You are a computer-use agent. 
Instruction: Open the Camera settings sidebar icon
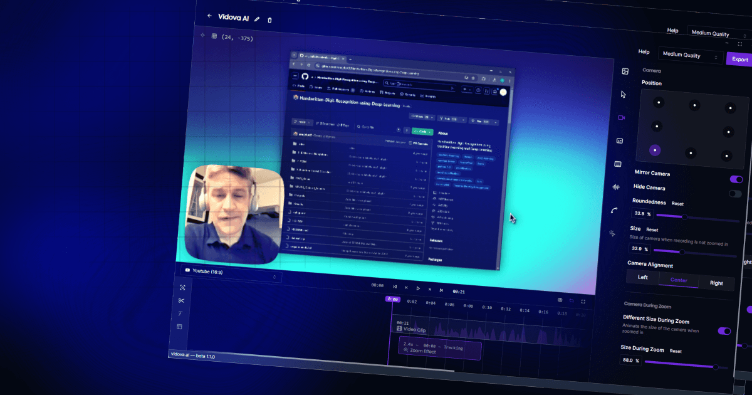pyautogui.click(x=622, y=117)
